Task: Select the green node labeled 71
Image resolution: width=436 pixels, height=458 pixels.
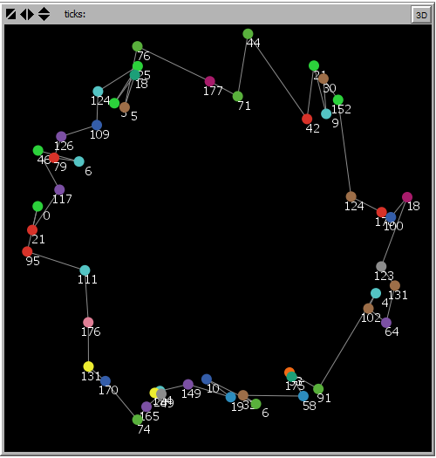Action: pos(238,96)
